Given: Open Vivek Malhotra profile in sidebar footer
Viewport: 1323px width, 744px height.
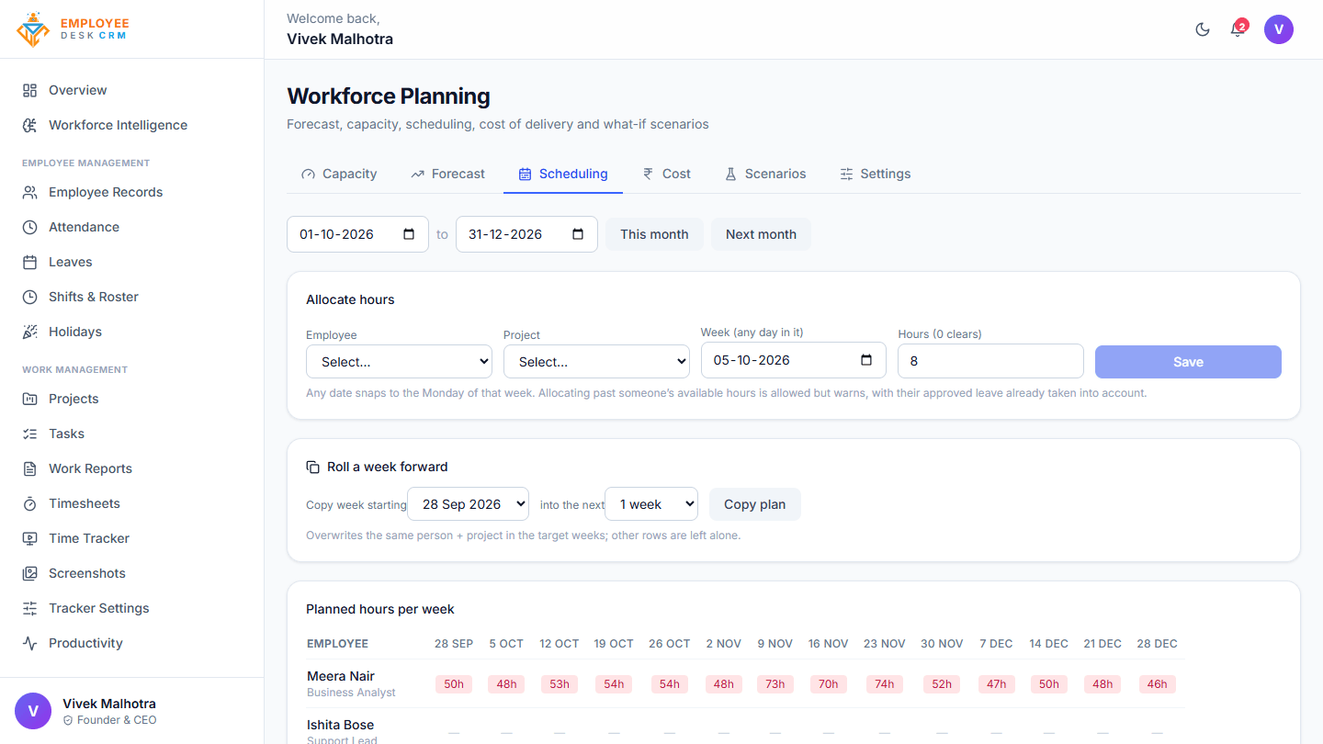Looking at the screenshot, I should point(131,711).
